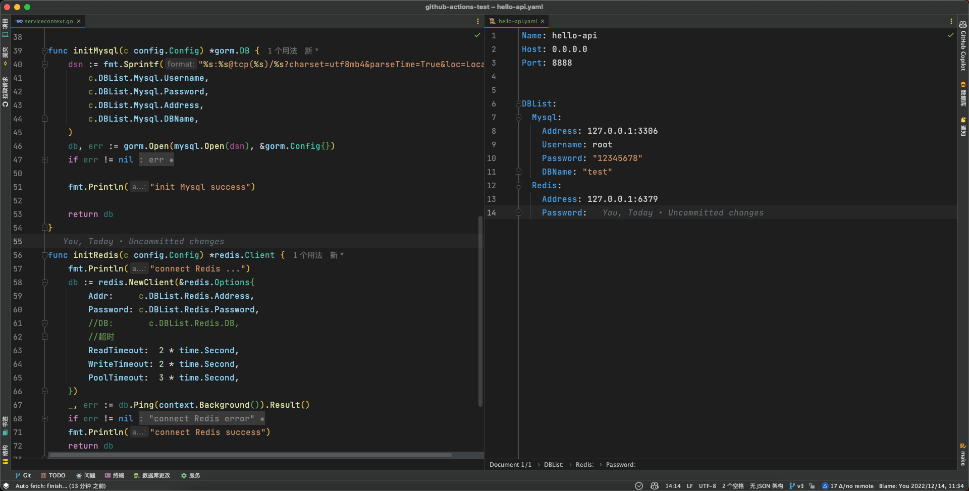Switch to the hello-api.yaml tab
The width and height of the screenshot is (969, 491).
517,21
